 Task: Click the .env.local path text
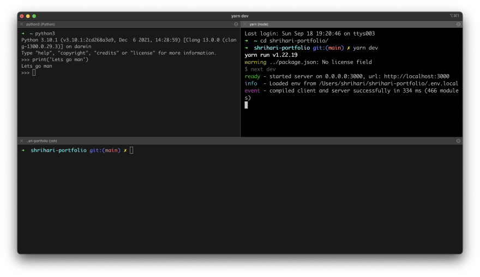(388, 83)
